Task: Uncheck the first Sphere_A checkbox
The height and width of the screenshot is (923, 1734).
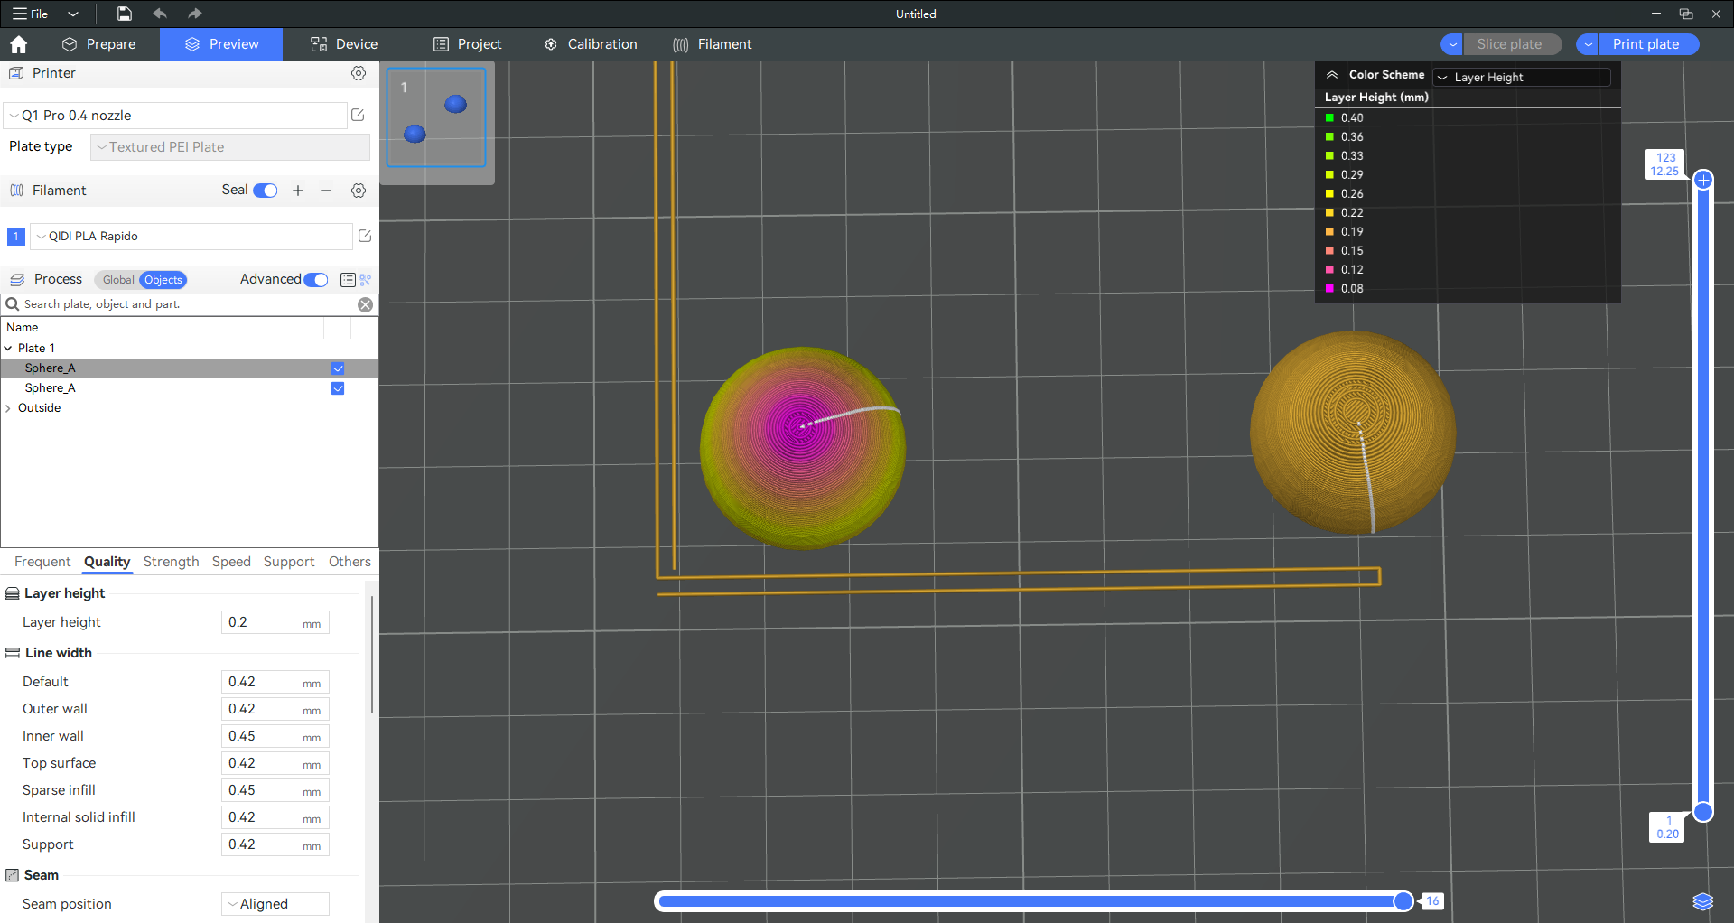Action: click(338, 368)
